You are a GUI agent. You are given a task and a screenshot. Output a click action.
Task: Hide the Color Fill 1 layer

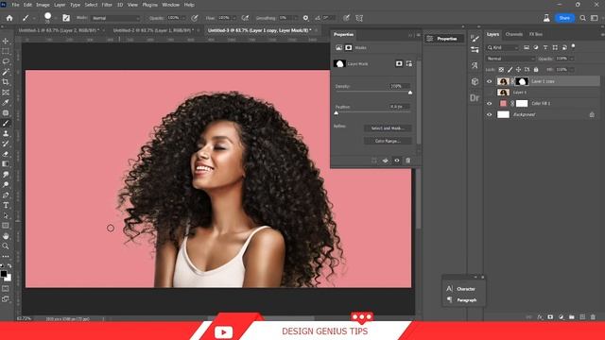click(x=490, y=103)
